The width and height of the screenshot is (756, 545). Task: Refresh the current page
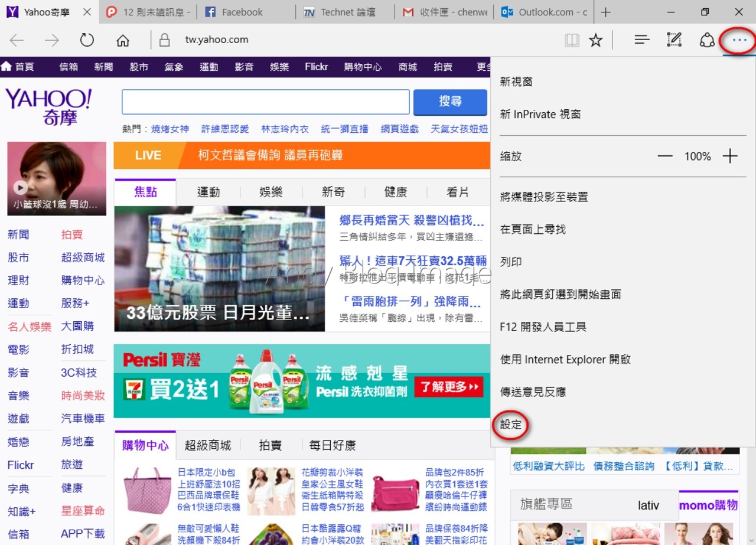point(87,40)
